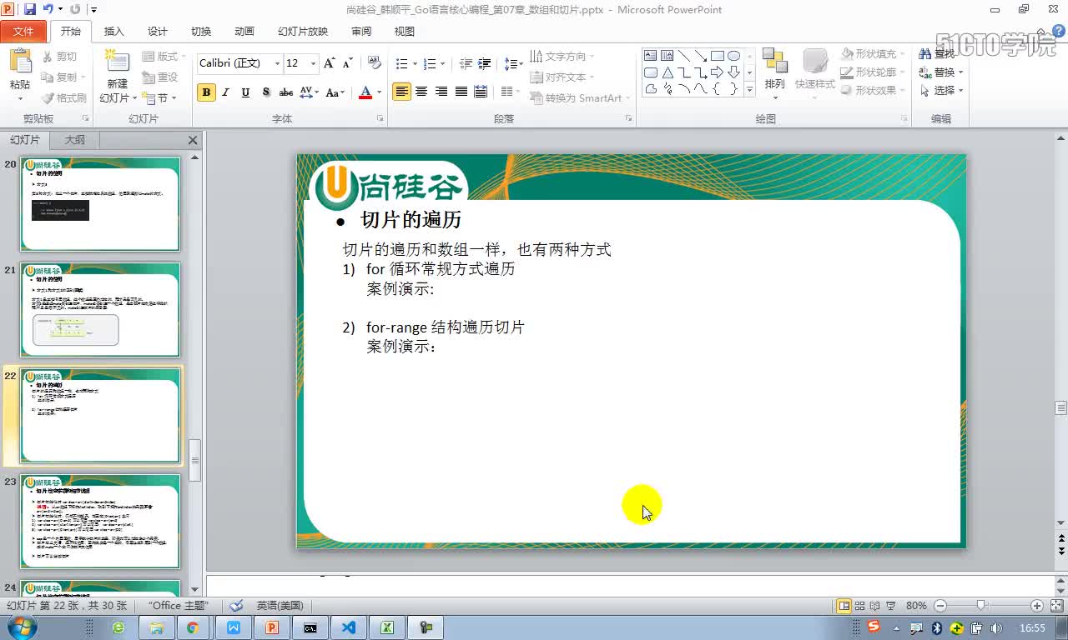The height and width of the screenshot is (640, 1068).
Task: Click Reset (重设) slide button
Action: tap(160, 77)
